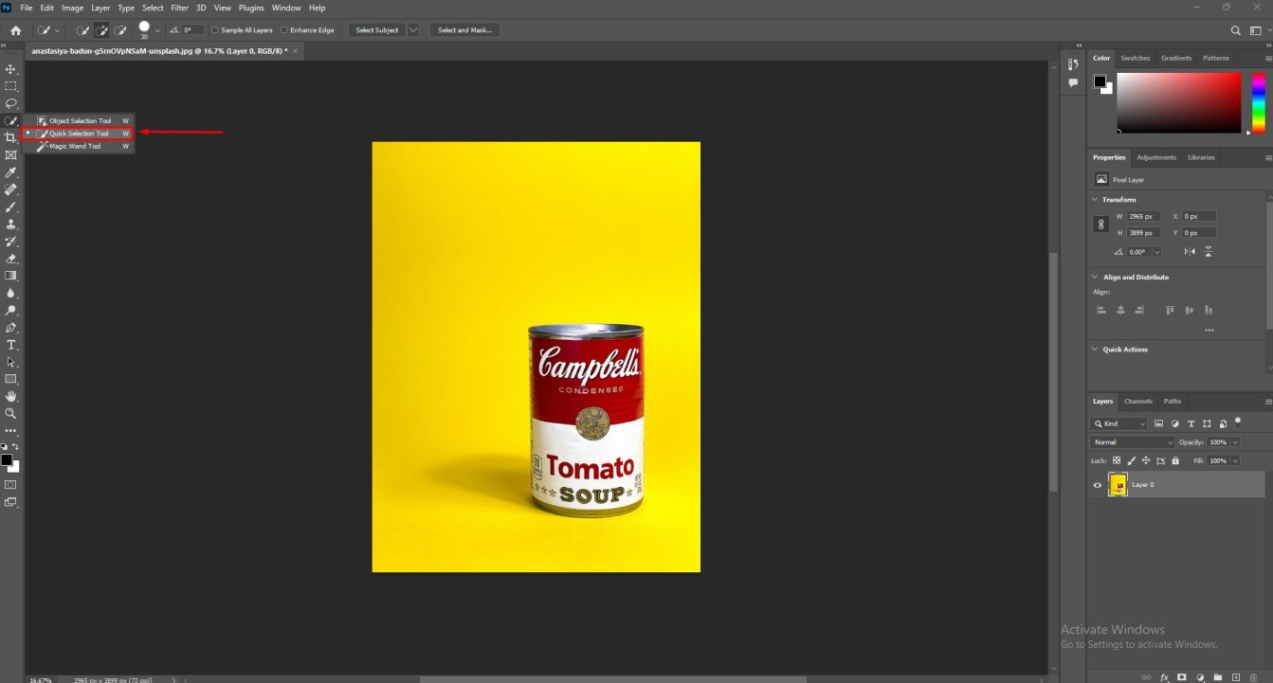
Task: Select the Frame tool
Action: pyautogui.click(x=11, y=154)
